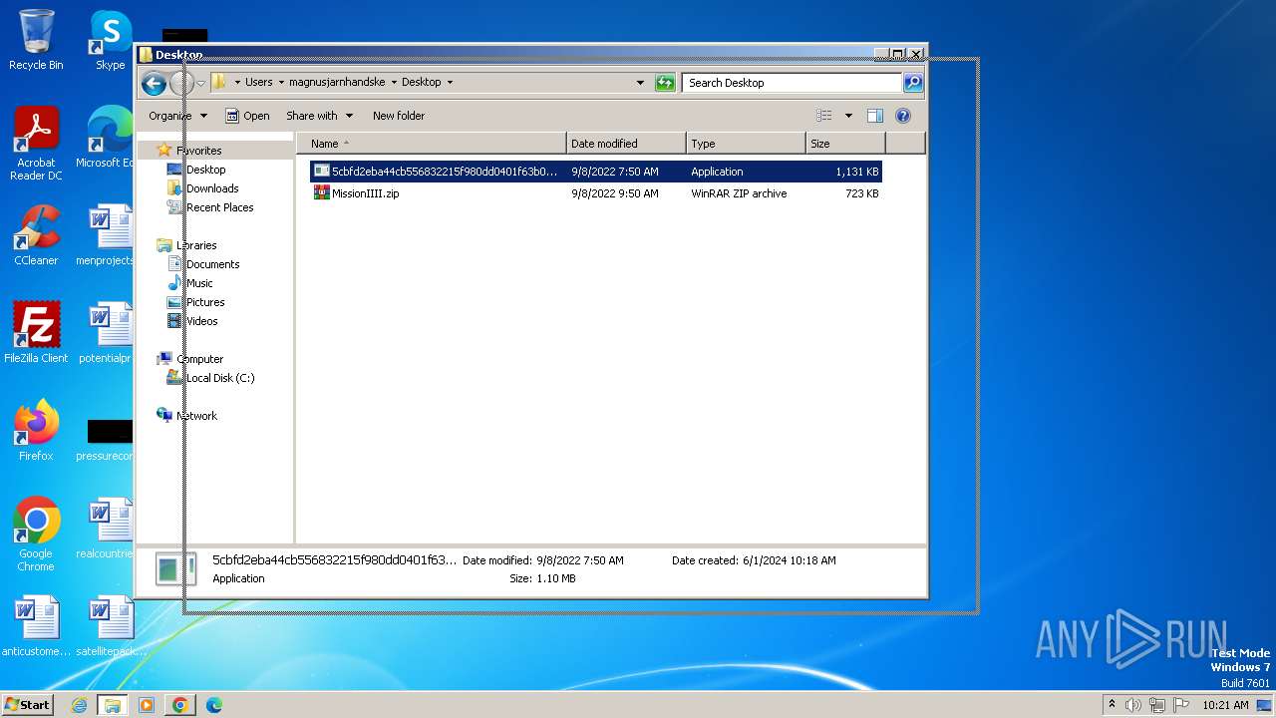The image size is (1276, 718).
Task: Click in the Search Desktop field
Action: 793,83
